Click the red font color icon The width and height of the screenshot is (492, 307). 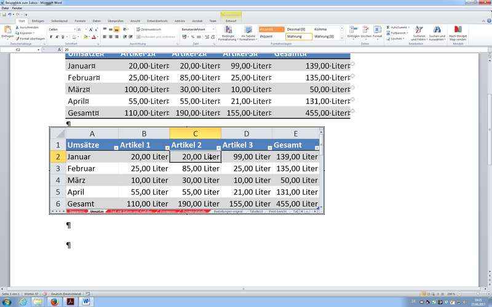93,37
